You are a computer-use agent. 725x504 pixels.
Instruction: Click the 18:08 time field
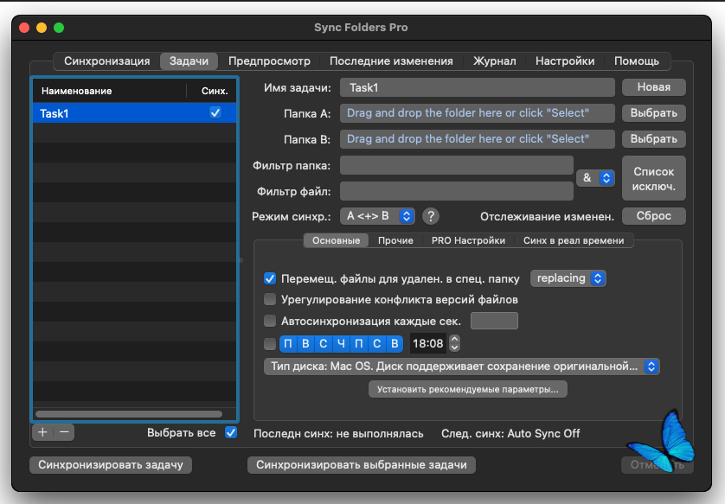point(428,344)
